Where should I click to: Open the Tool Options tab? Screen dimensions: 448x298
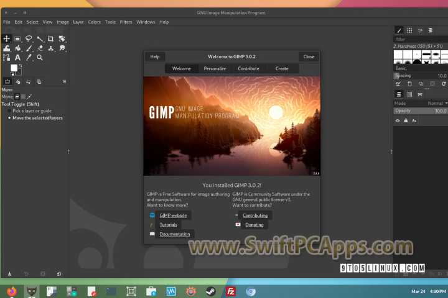pyautogui.click(x=7, y=82)
